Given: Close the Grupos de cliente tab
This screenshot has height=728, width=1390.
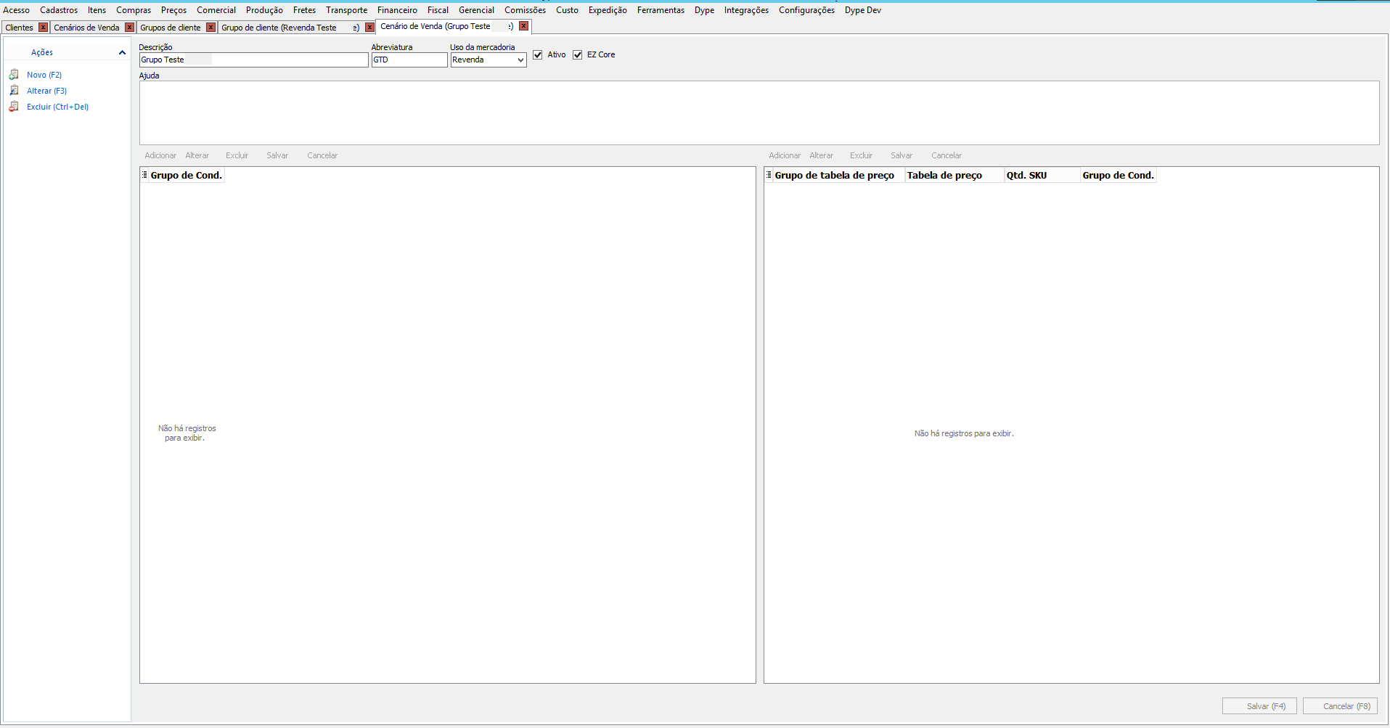Looking at the screenshot, I should (x=210, y=28).
